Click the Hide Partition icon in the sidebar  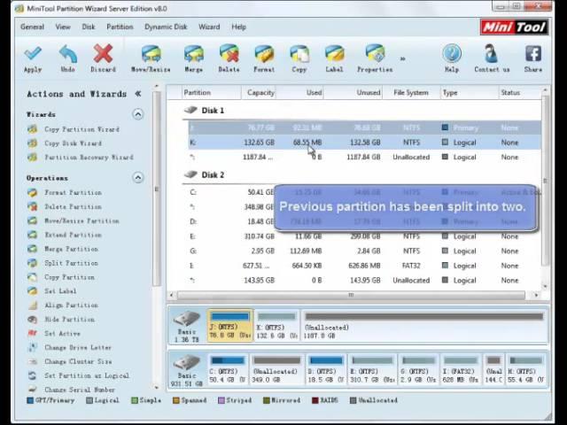pyautogui.click(x=33, y=320)
